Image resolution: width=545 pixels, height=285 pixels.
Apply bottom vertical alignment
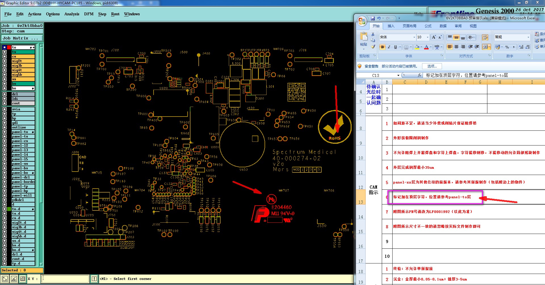tap(463, 37)
